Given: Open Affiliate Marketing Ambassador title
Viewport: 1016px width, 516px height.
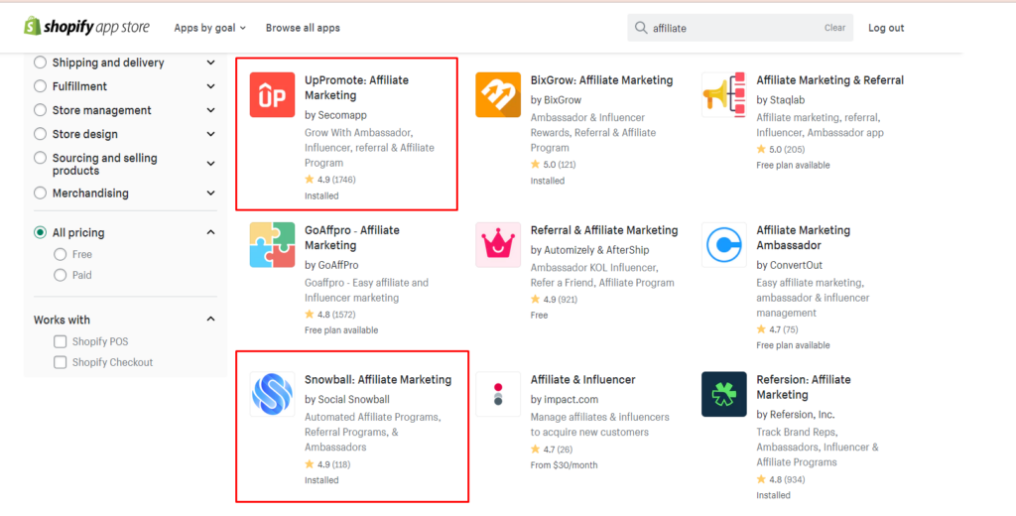Looking at the screenshot, I should (x=806, y=238).
